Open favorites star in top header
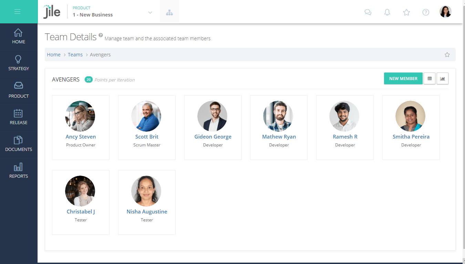 (406, 12)
